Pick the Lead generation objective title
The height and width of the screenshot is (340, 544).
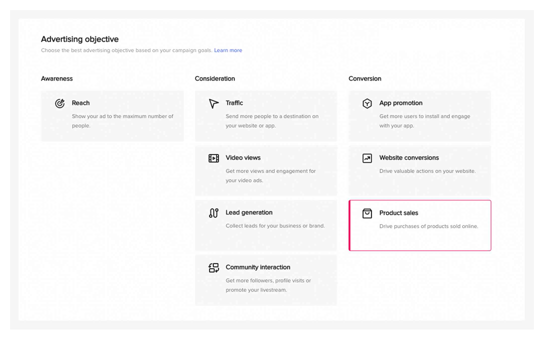point(249,213)
